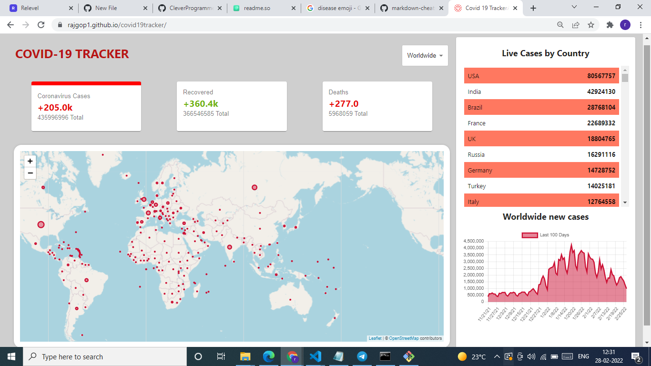Screen dimensions: 651x366
Task: Click the Russia circle on the map
Action: pos(254,187)
